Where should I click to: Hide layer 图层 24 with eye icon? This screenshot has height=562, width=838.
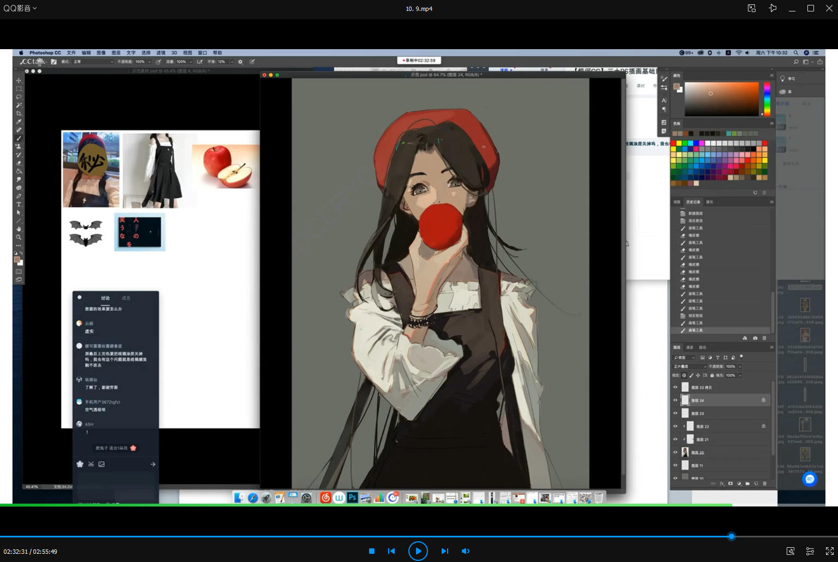click(x=675, y=400)
